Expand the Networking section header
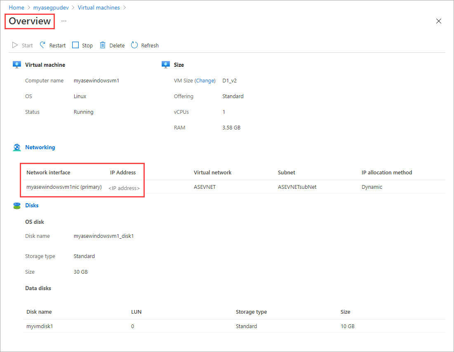Viewport: 454px width, 352px height. pyautogui.click(x=40, y=147)
